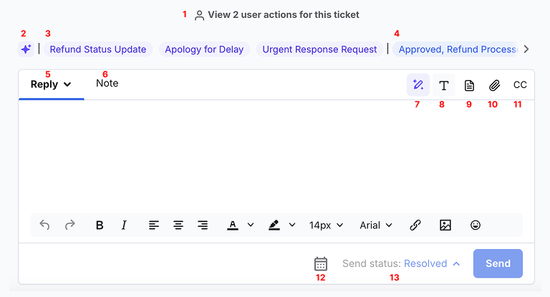Undo the last edit
The height and width of the screenshot is (297, 550).
44,225
